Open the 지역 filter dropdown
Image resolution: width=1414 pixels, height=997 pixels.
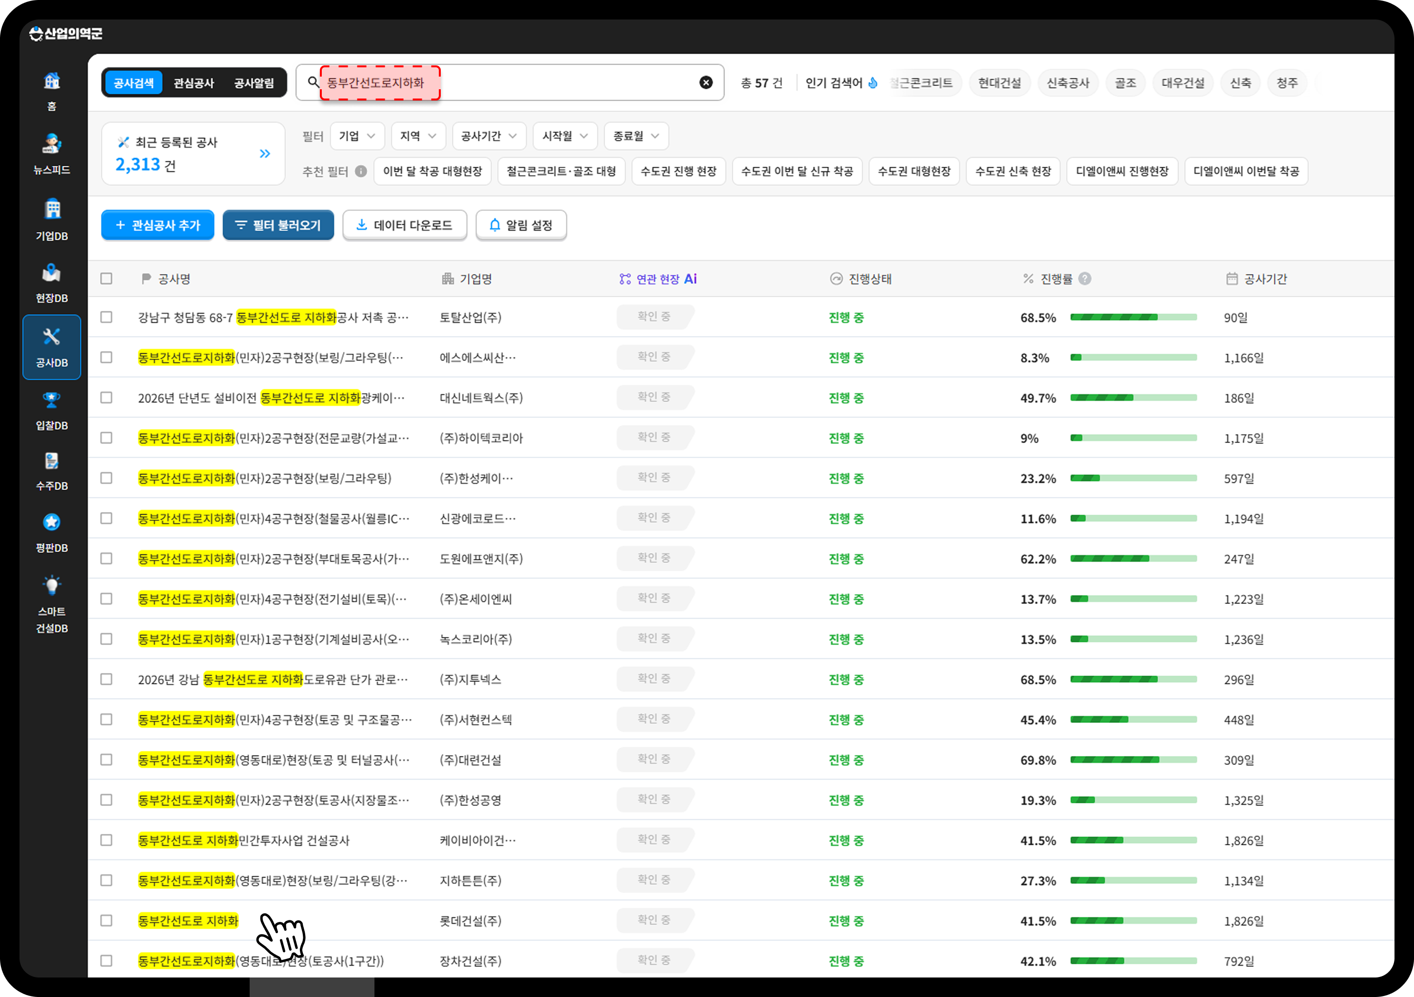pyautogui.click(x=418, y=136)
